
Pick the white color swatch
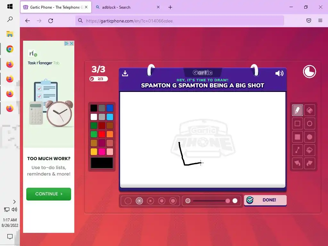[x=94, y=117]
